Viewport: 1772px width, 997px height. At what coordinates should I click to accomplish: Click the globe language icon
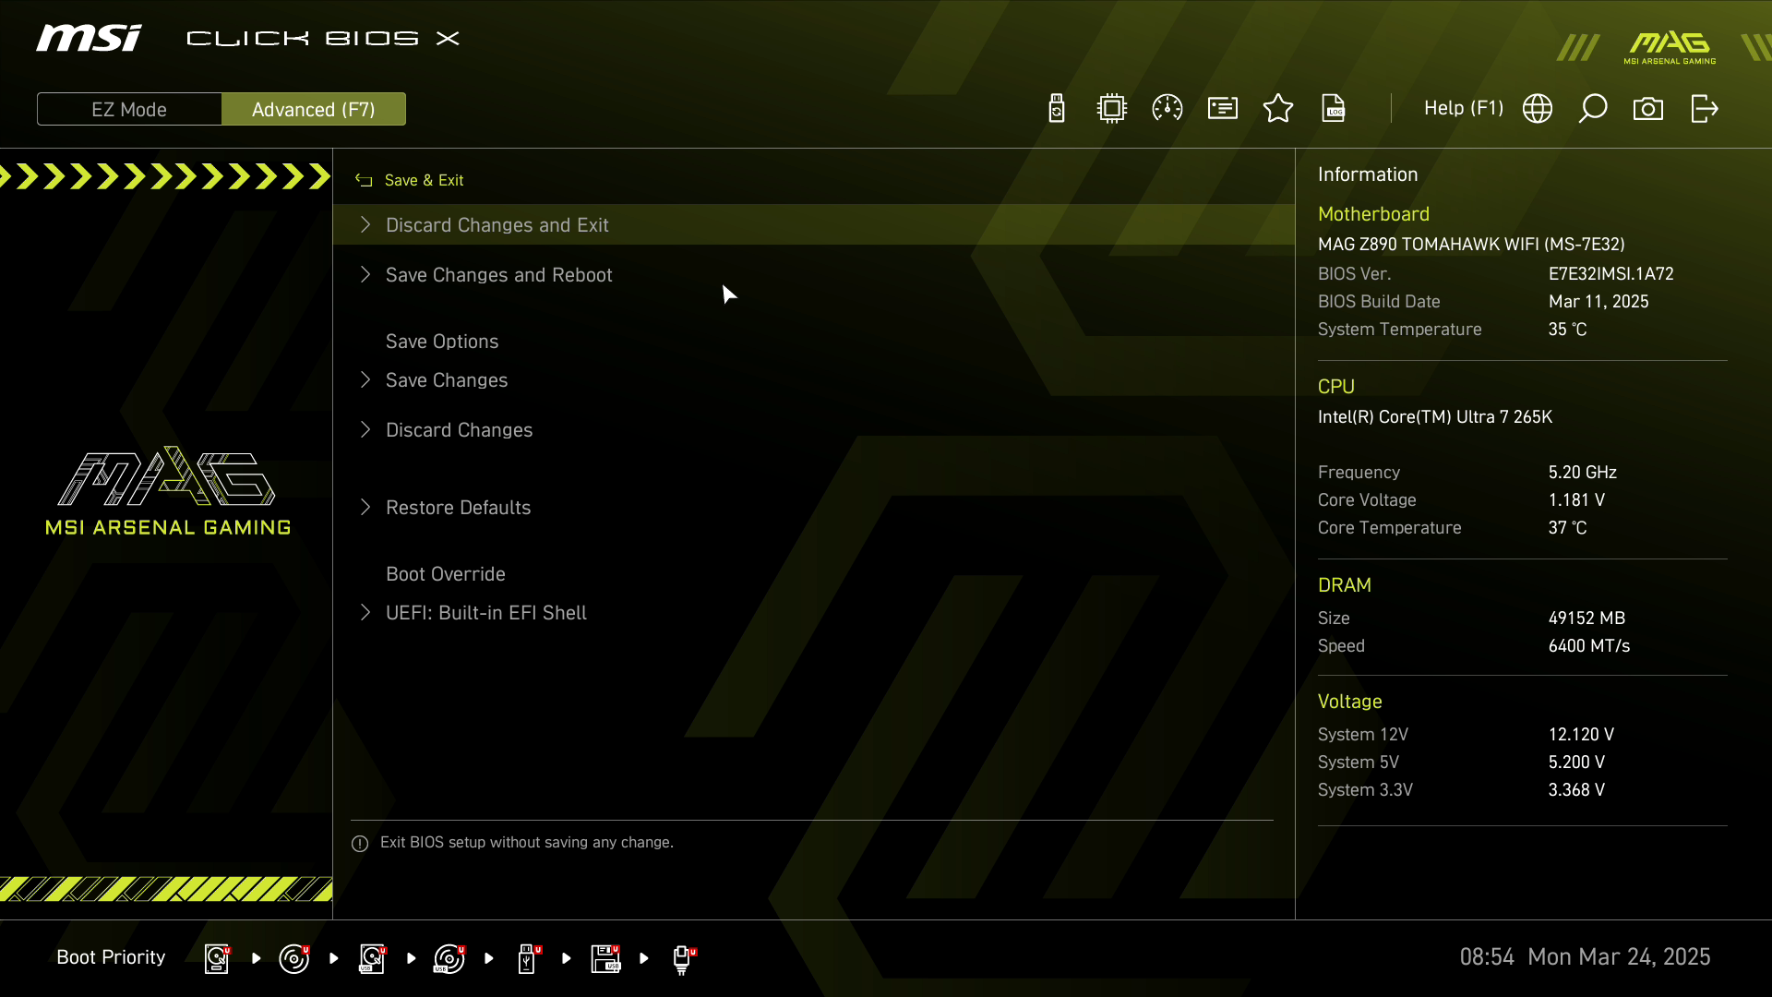1538,109
